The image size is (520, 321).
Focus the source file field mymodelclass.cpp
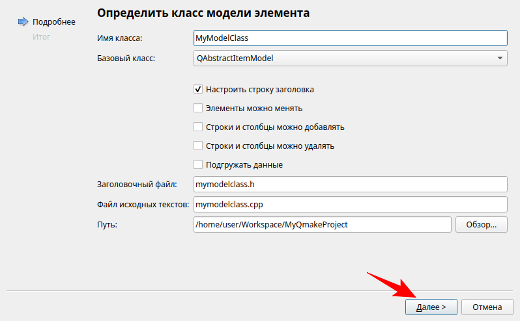coord(350,204)
